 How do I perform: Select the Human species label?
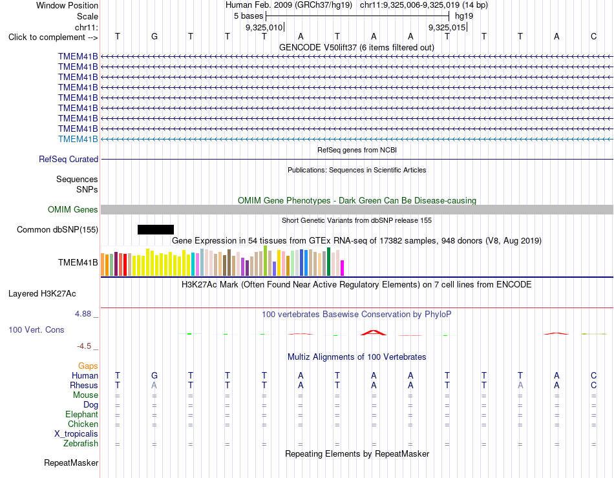coord(85,375)
